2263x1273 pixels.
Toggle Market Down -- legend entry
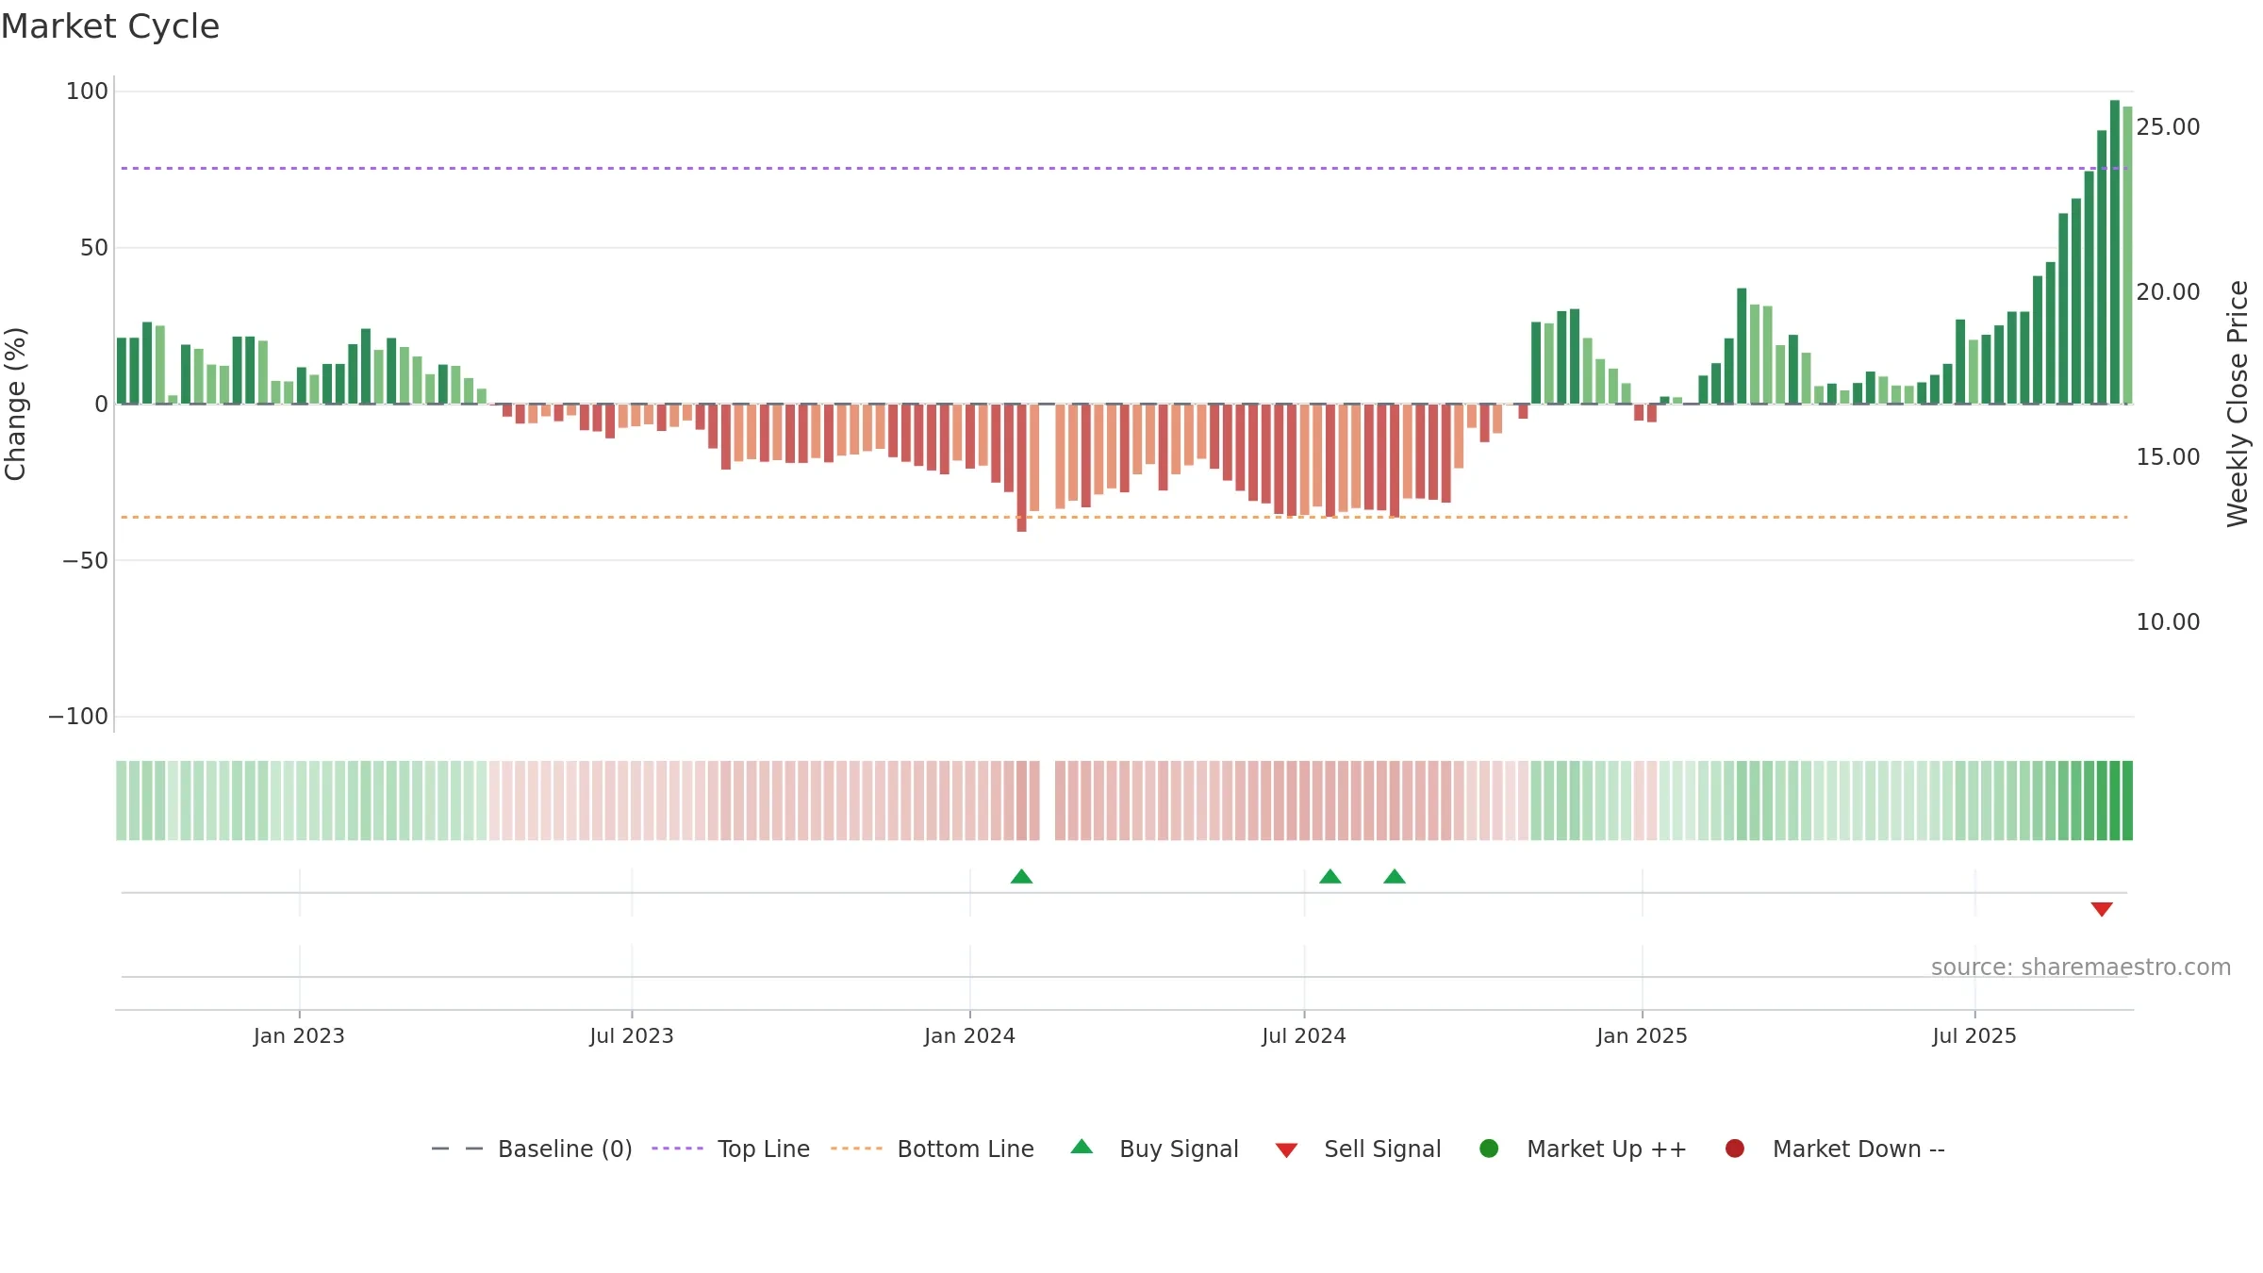coord(1835,1149)
